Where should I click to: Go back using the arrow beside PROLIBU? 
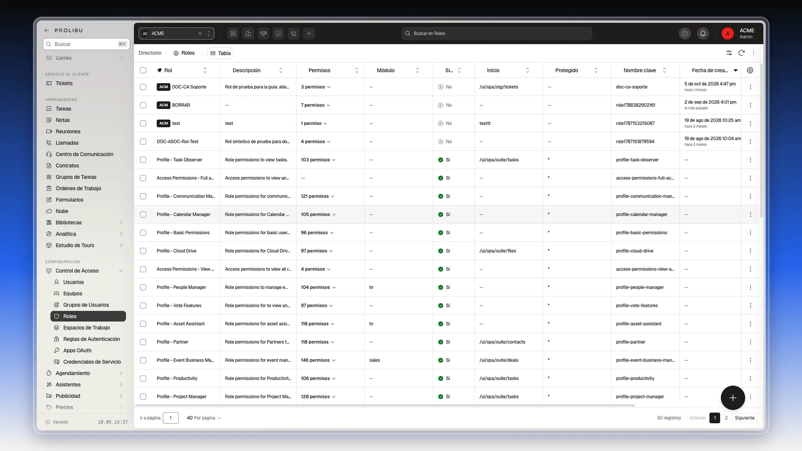[x=47, y=30]
